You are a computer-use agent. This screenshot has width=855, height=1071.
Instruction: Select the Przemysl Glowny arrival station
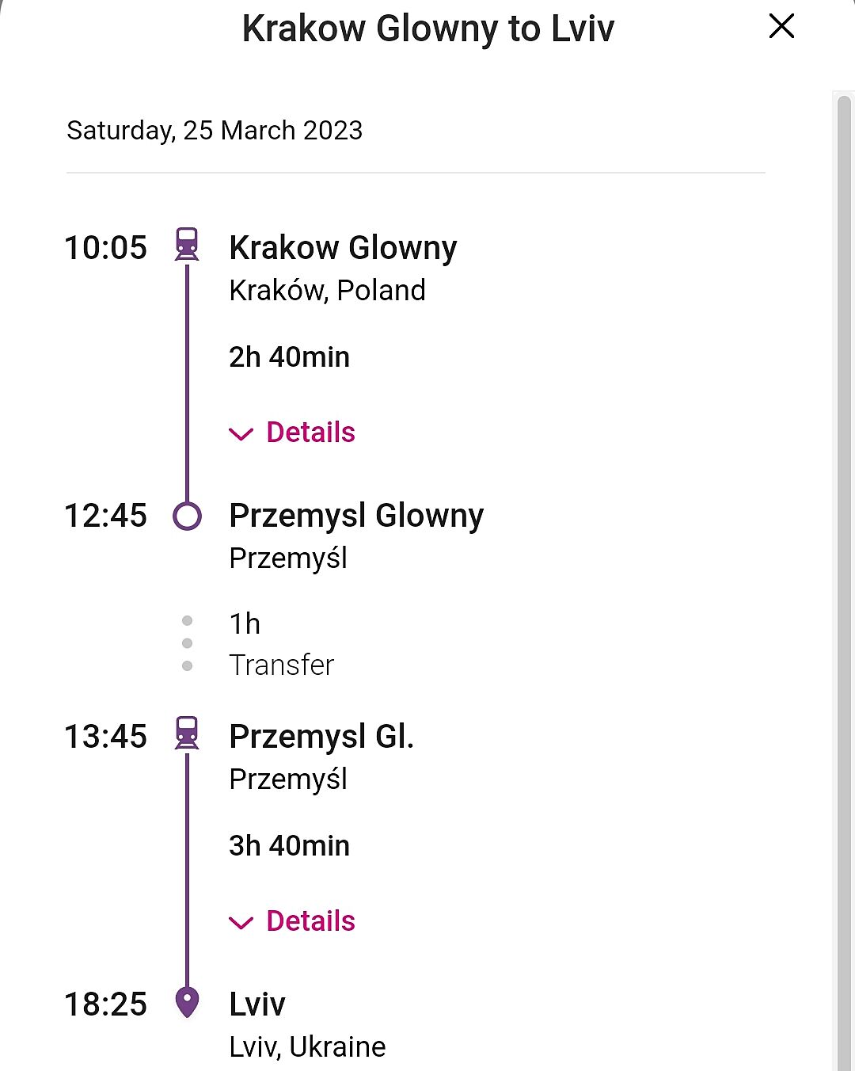356,516
